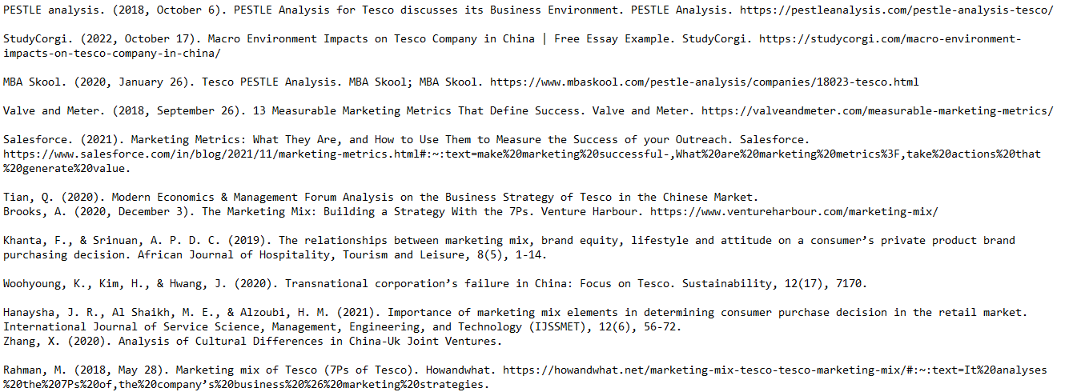Open the pestleanalysis.com Tesco URL
Screen dimensions: 1069x392
[x=896, y=10]
